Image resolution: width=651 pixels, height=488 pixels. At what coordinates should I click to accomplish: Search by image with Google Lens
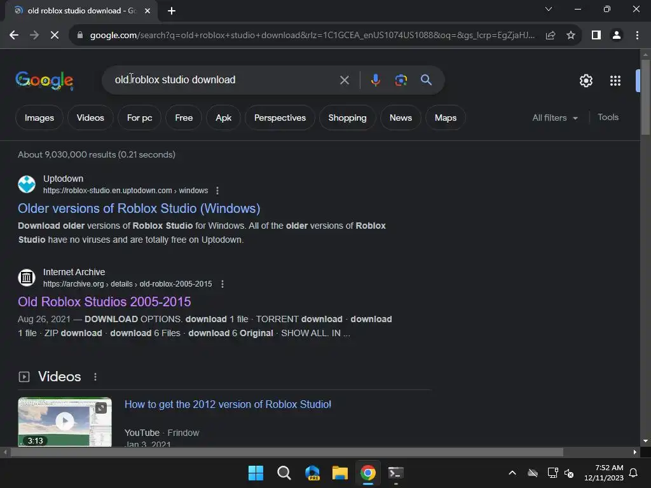(x=401, y=80)
